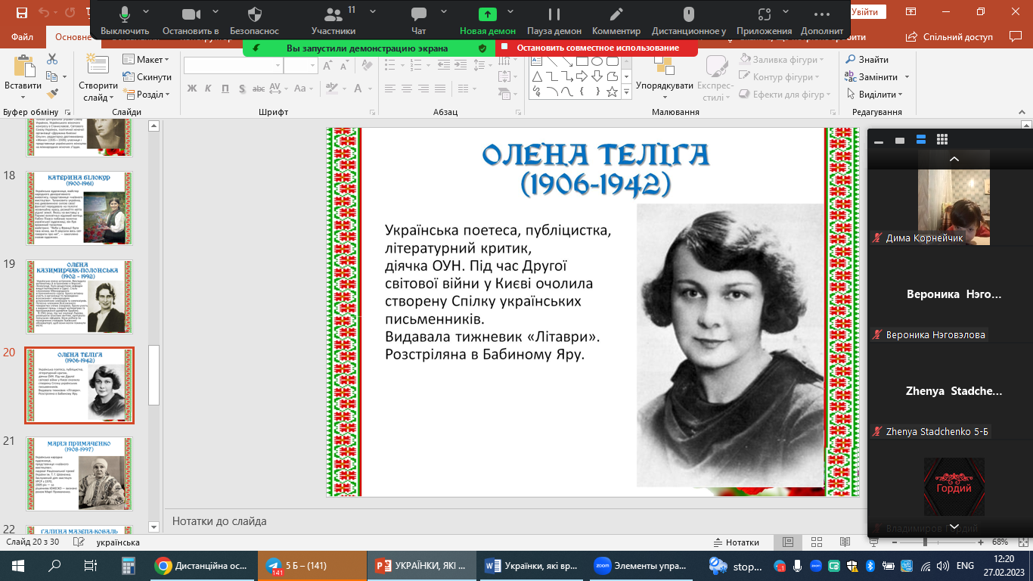Click Остановить совместное использование red button

pyautogui.click(x=597, y=48)
